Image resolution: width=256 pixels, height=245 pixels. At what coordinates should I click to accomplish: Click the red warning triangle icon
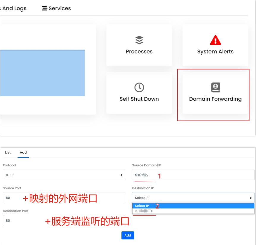coord(215,40)
